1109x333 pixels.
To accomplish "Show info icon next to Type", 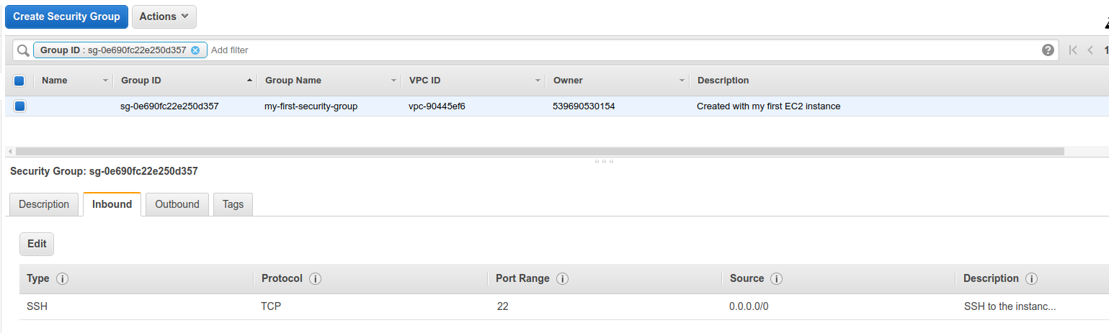I will 62,278.
